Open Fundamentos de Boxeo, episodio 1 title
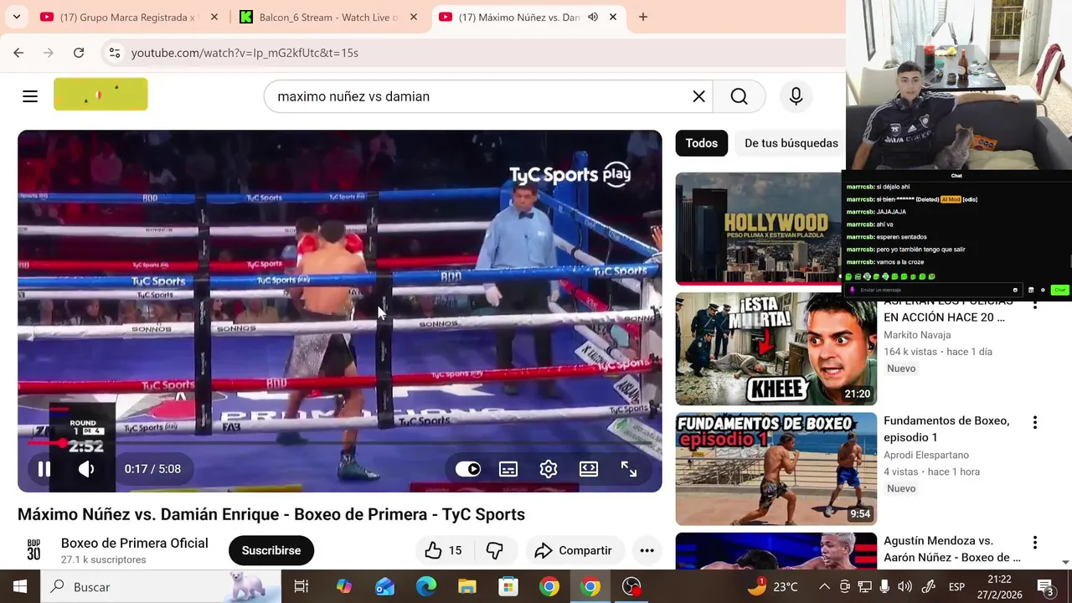 [x=946, y=429]
